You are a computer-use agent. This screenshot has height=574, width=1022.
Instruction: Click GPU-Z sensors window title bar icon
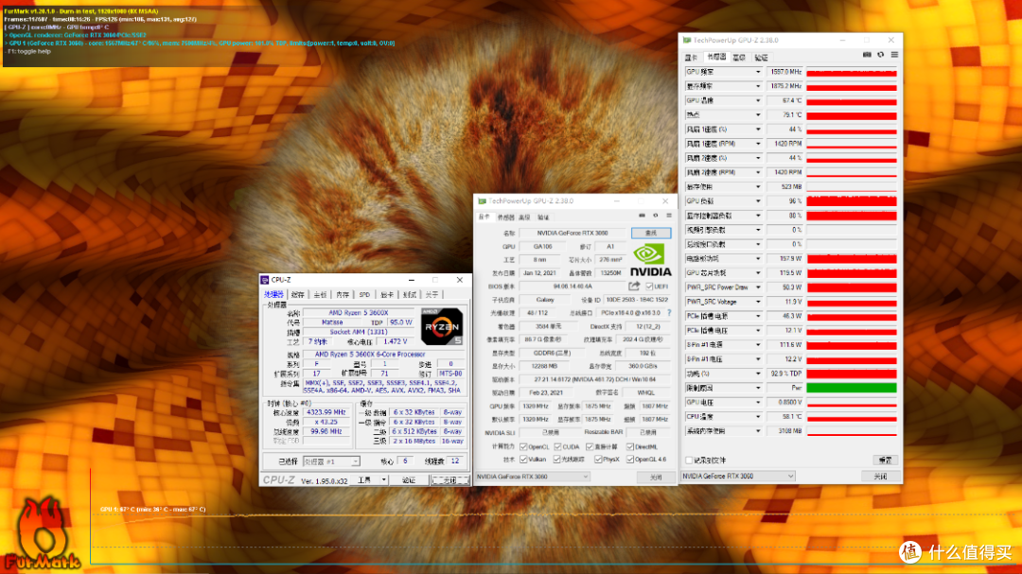(686, 41)
